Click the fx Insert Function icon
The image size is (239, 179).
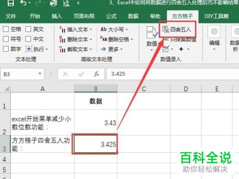point(97,74)
